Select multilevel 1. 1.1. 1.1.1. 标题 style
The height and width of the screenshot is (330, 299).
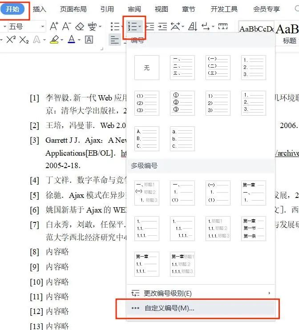point(218,229)
